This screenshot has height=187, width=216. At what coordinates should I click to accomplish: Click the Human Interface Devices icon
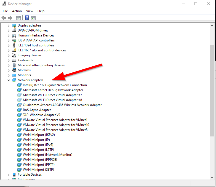coord(14,35)
